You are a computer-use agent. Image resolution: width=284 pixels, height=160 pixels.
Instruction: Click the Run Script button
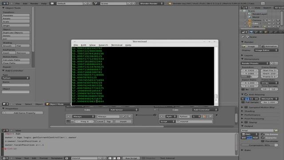point(131,158)
